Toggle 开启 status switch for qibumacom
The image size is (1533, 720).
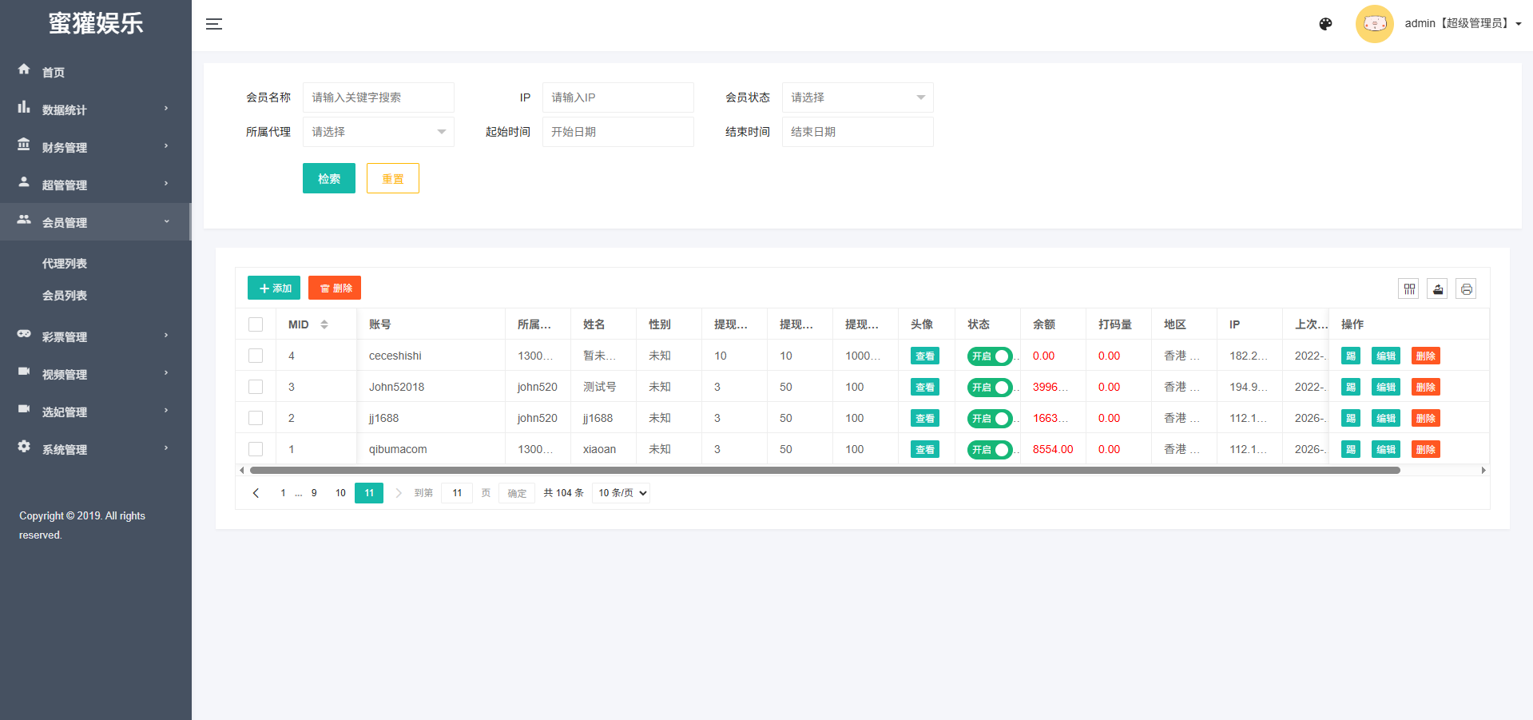coord(990,449)
